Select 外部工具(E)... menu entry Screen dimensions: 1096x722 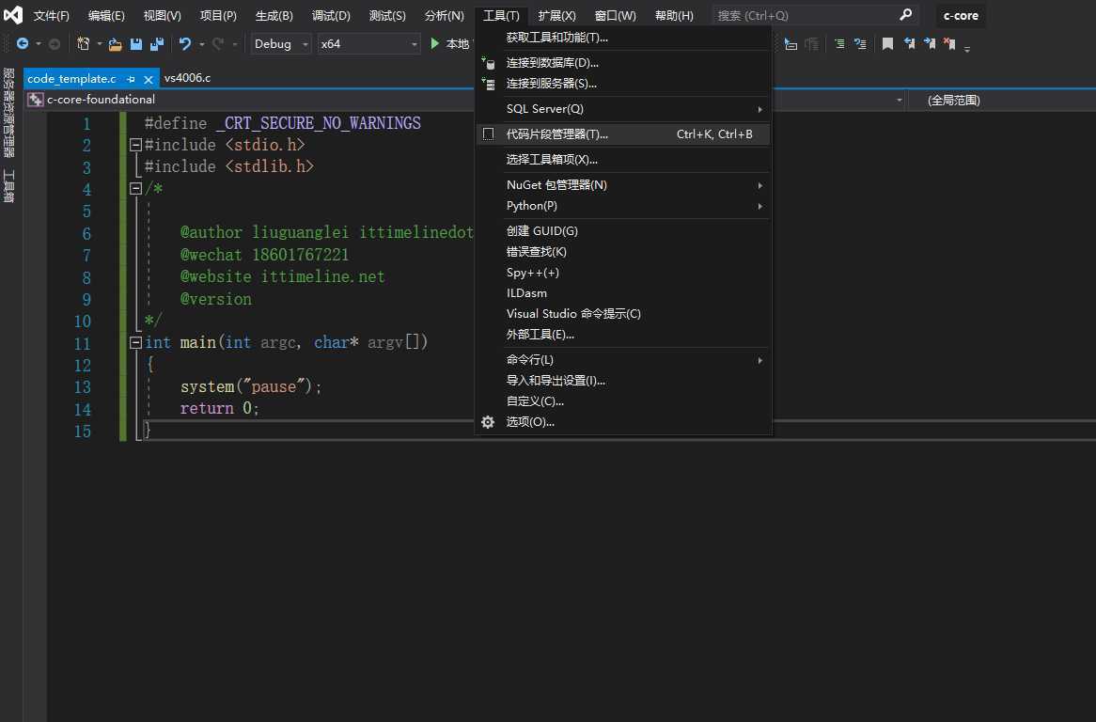pos(623,335)
